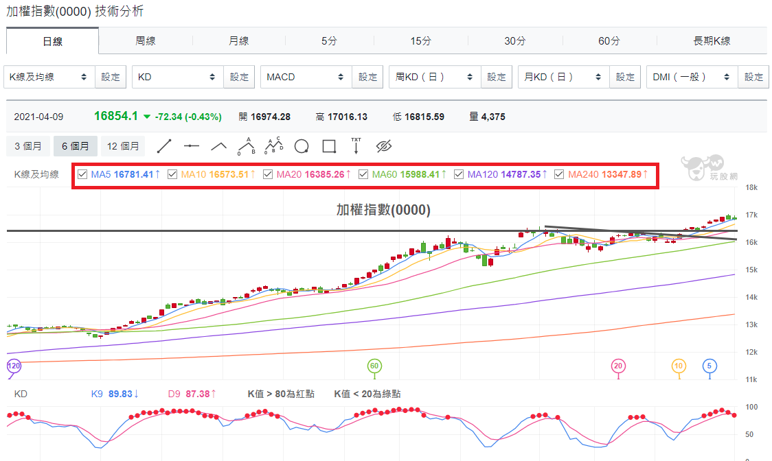Click the MA240 value 13347.89
Viewport: 772px width, 461px height.
(x=622, y=174)
